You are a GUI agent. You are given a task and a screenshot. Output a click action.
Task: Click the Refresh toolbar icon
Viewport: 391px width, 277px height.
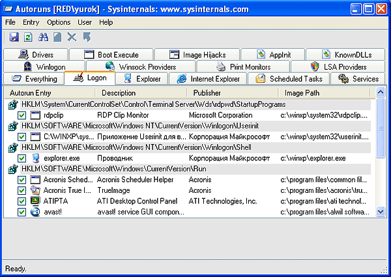coord(28,37)
